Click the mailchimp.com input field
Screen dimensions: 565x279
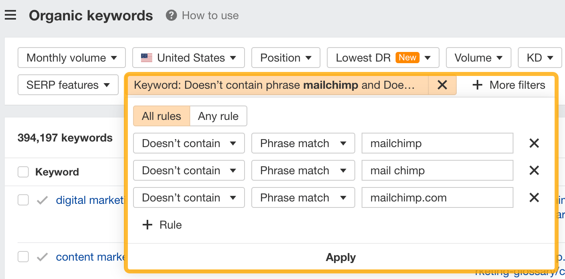(437, 197)
